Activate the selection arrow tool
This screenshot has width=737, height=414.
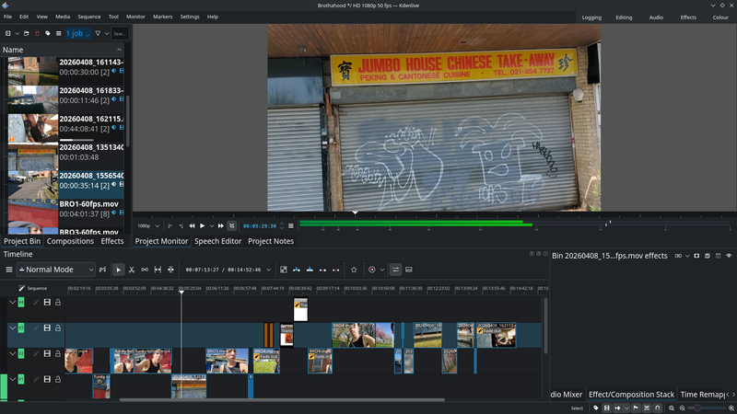point(119,270)
